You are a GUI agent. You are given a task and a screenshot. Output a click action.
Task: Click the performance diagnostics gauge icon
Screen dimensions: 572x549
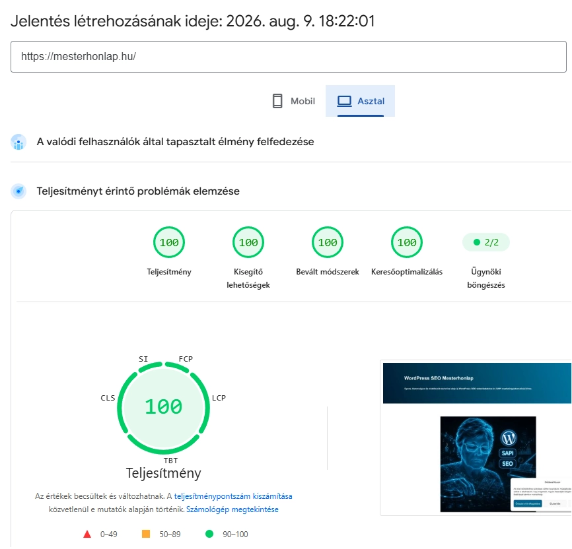18,191
